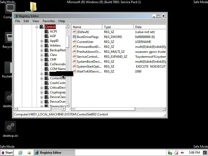Screen dimensions: 208x156
Task: Select the CoDeviceIn tree key
Action: [57, 64]
